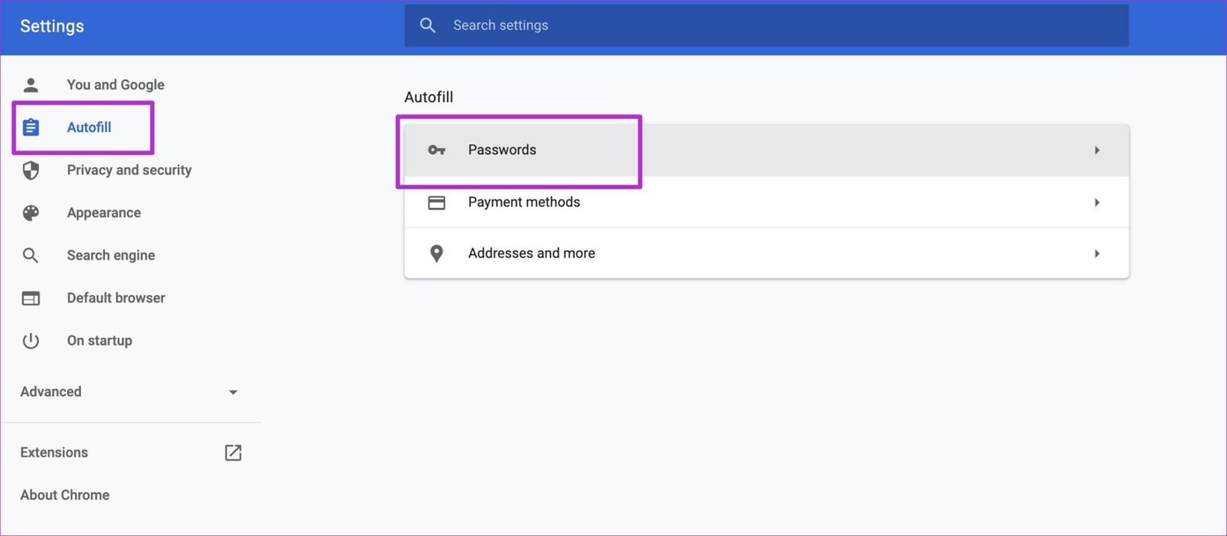Go to On startup settings
The width and height of the screenshot is (1227, 536).
[99, 341]
